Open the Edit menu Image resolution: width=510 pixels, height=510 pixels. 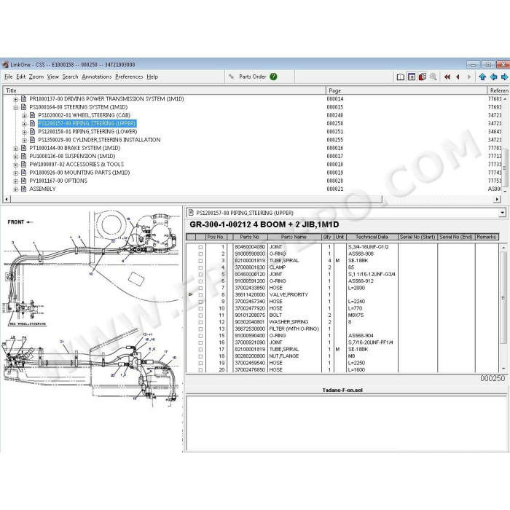point(21,76)
